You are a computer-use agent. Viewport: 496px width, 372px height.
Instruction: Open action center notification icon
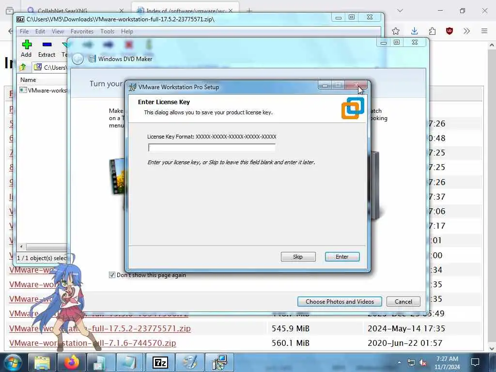475,362
